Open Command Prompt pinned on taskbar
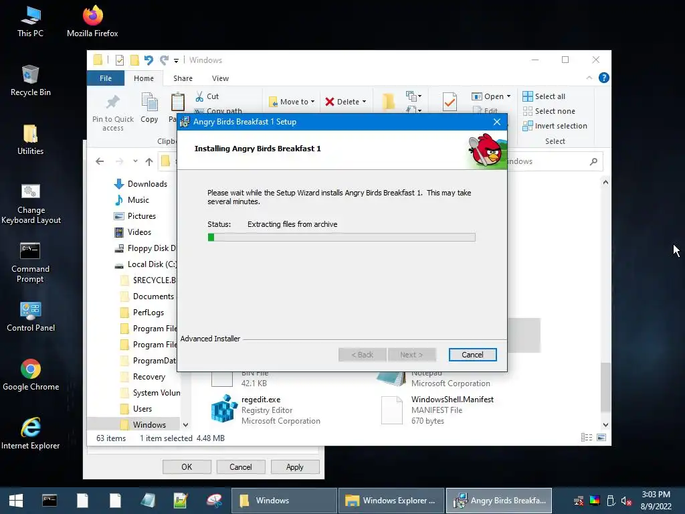Image resolution: width=685 pixels, height=514 pixels. (50, 501)
